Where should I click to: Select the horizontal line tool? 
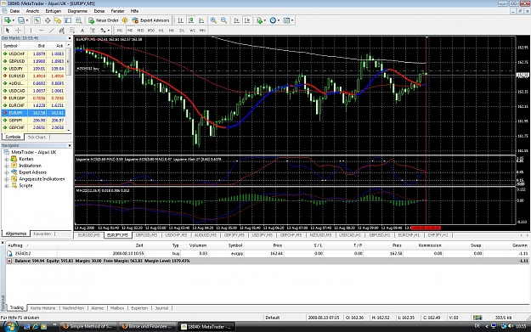coord(41,30)
